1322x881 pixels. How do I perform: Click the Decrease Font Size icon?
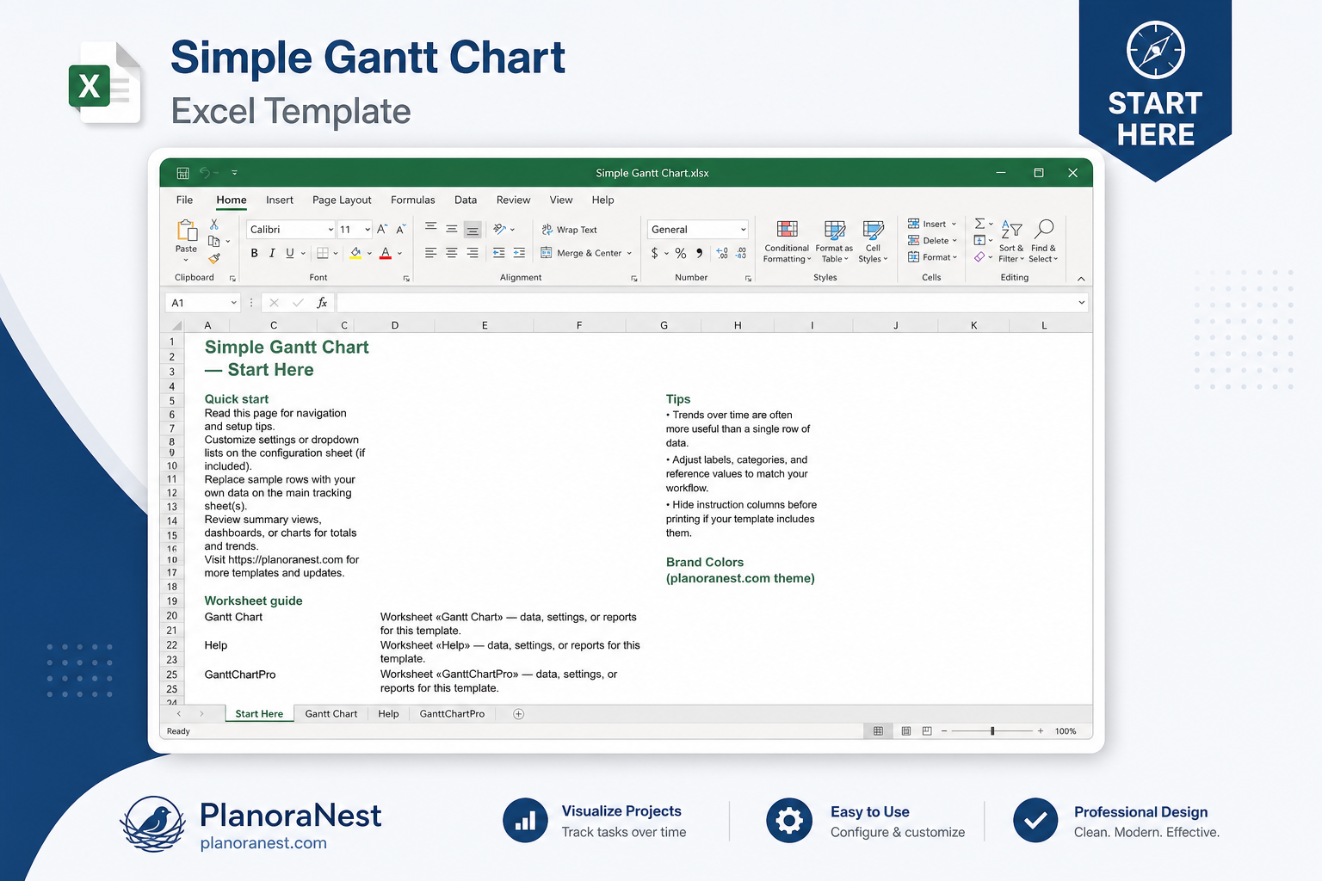point(400,229)
